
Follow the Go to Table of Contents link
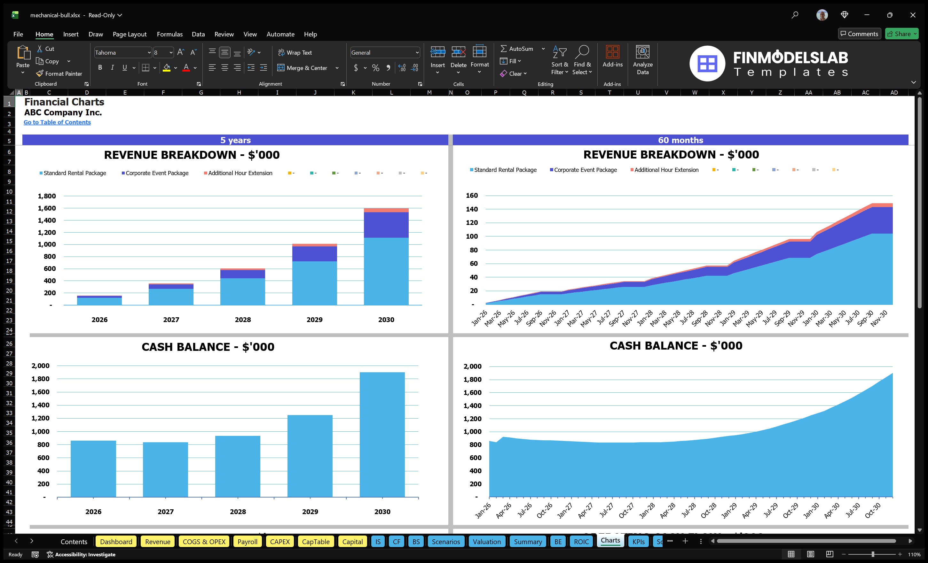(57, 122)
